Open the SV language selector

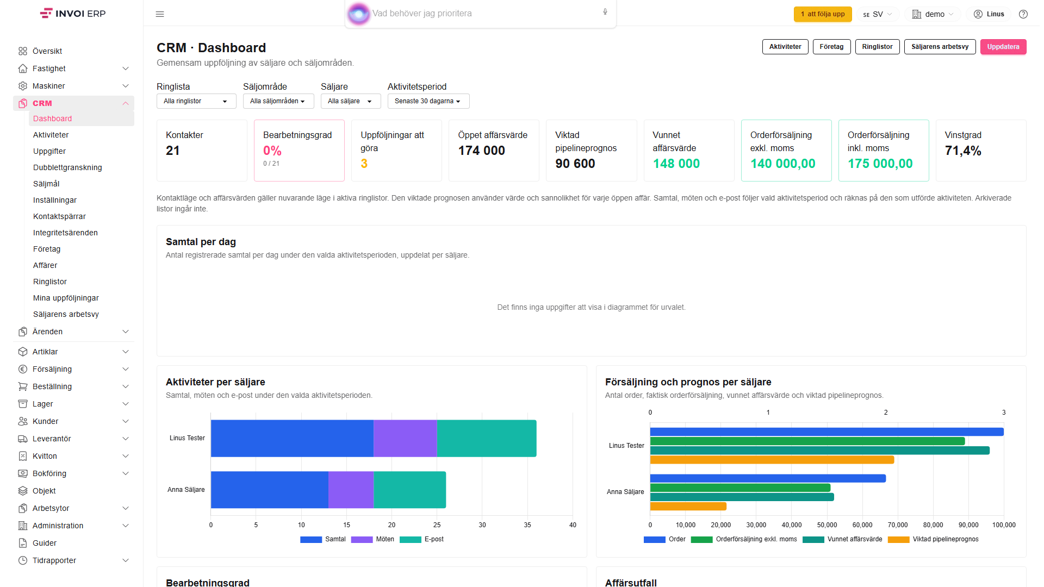(878, 14)
